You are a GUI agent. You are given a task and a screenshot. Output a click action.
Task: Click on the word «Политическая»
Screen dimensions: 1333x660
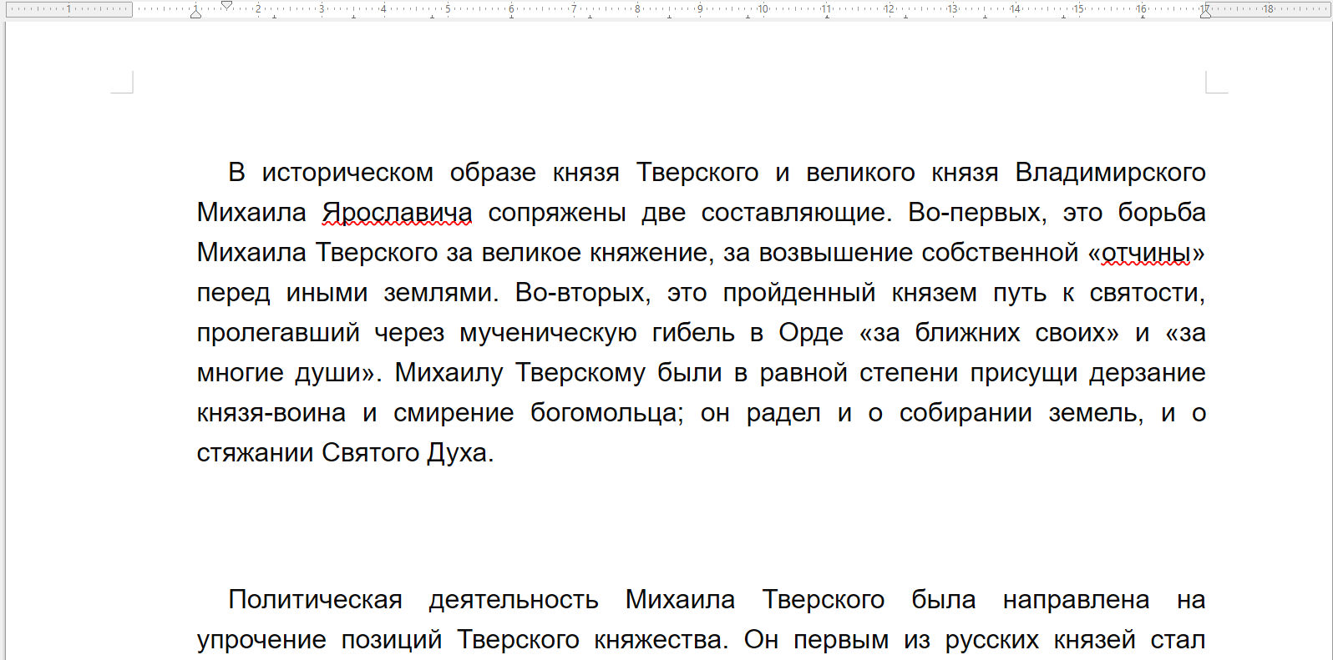[x=315, y=600]
